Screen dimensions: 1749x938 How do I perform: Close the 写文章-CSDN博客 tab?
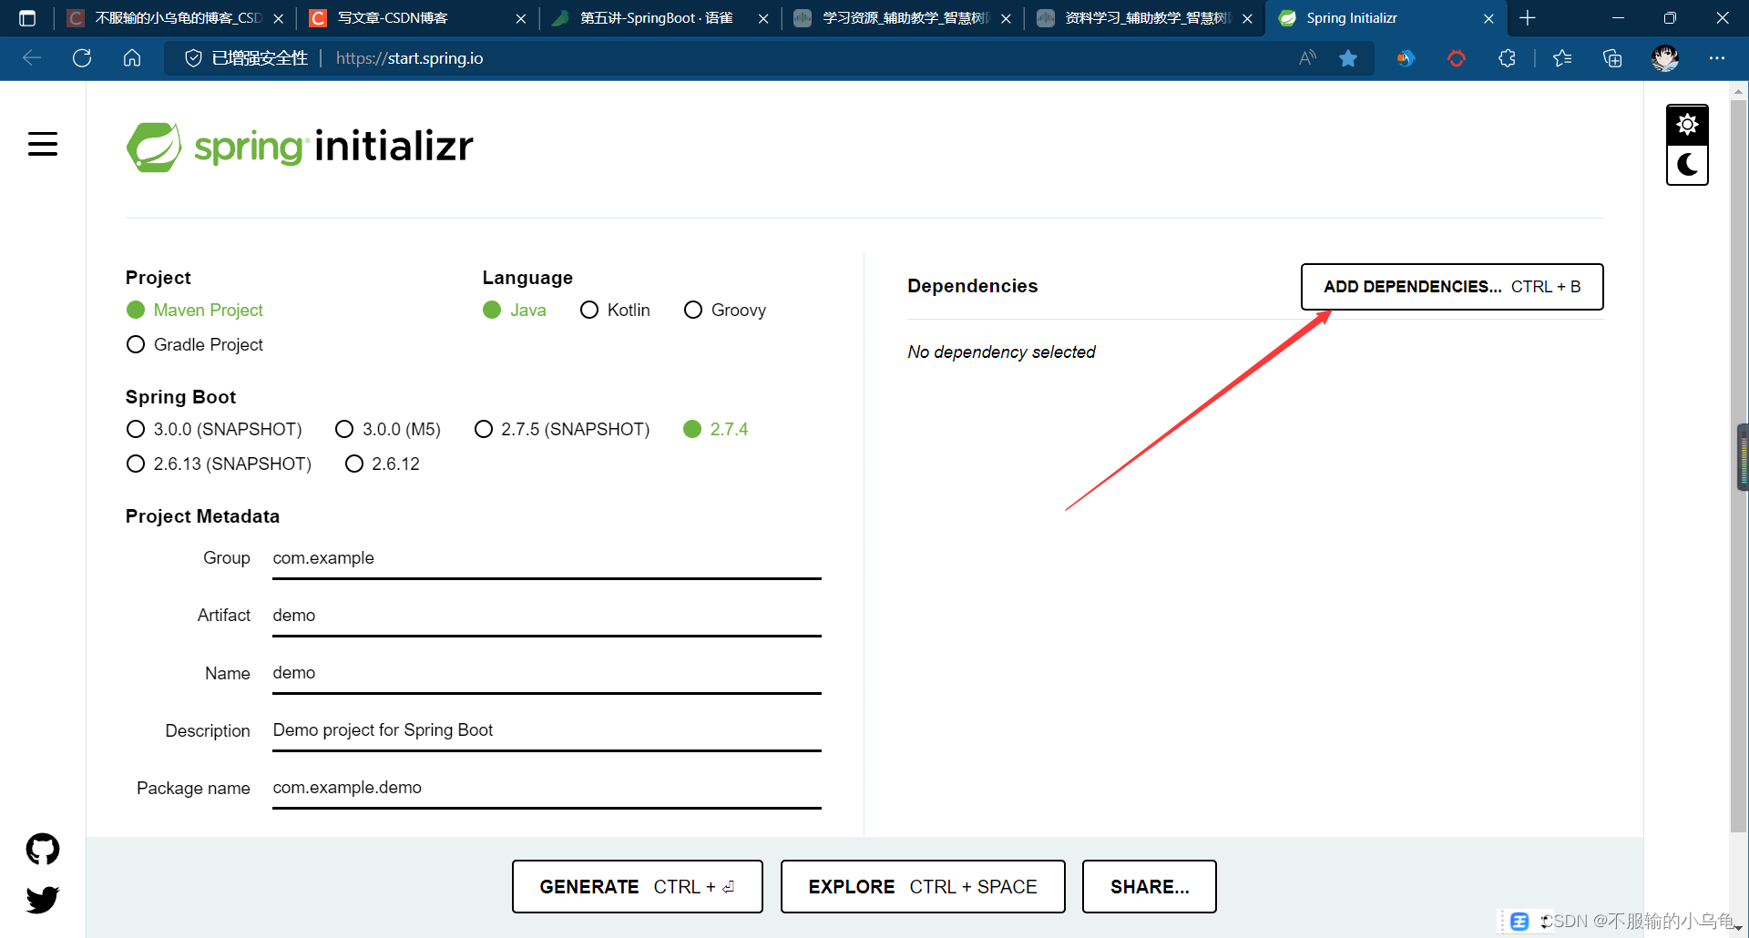pyautogui.click(x=520, y=18)
